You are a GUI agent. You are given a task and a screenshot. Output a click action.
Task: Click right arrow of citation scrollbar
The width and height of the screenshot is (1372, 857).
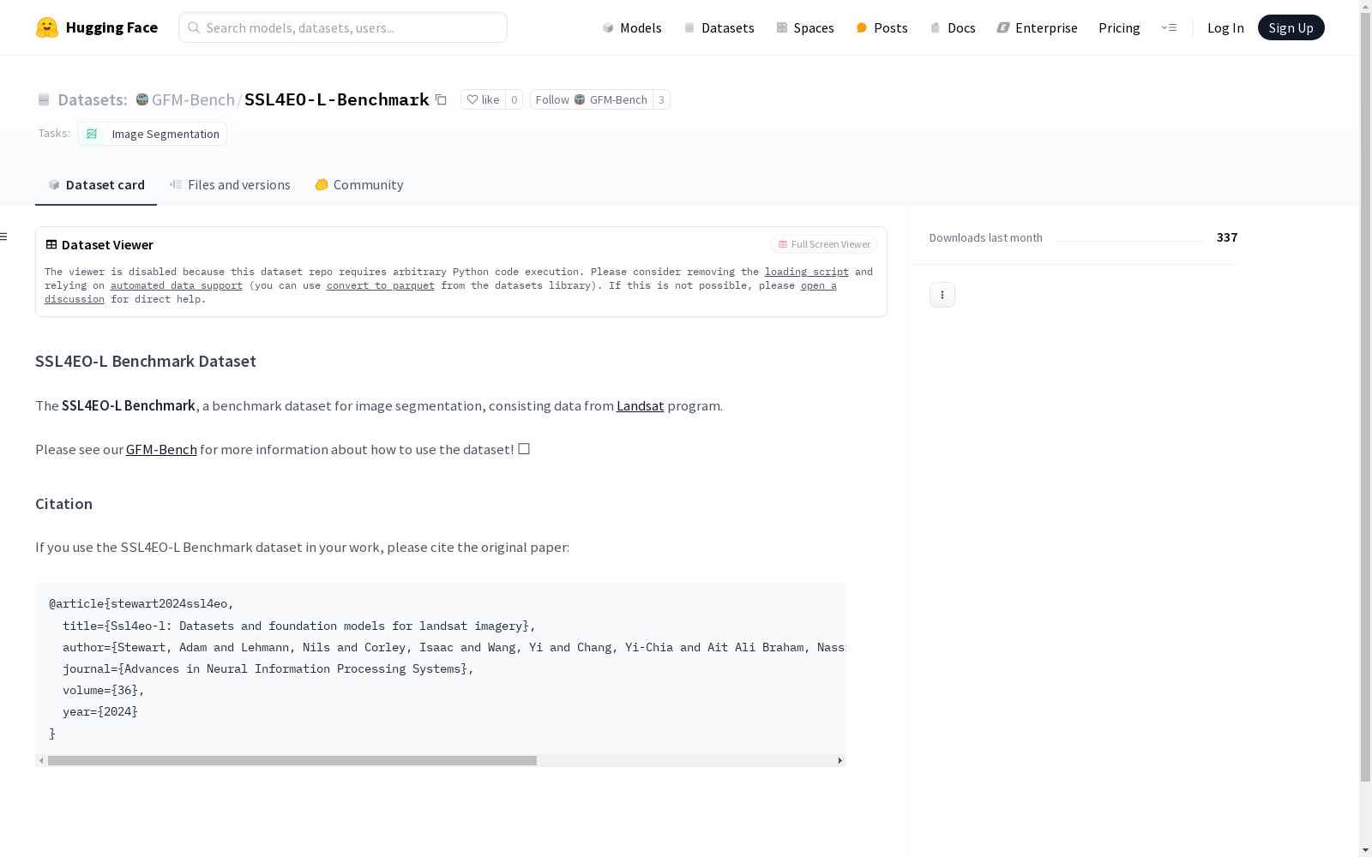(x=839, y=760)
